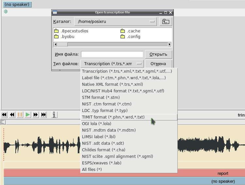Viewport: 245px width, 185px height.
Task: Choose the LIMSI label (*.lbl) filter
Action: 129,137
